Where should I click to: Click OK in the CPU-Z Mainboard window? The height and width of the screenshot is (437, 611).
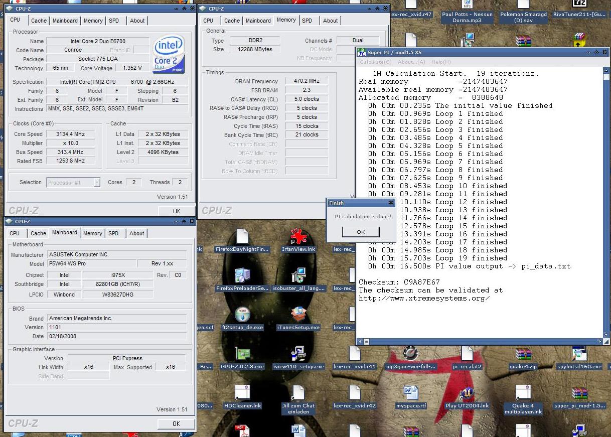(x=176, y=424)
